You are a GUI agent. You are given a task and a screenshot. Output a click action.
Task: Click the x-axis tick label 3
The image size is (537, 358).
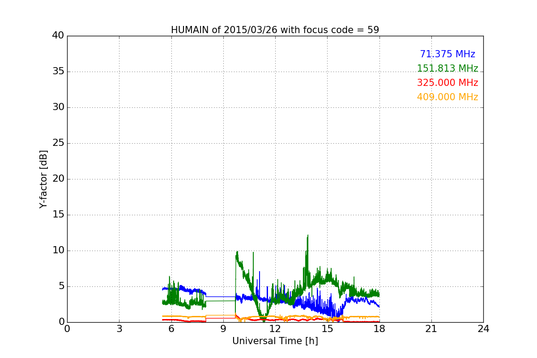[x=119, y=329]
